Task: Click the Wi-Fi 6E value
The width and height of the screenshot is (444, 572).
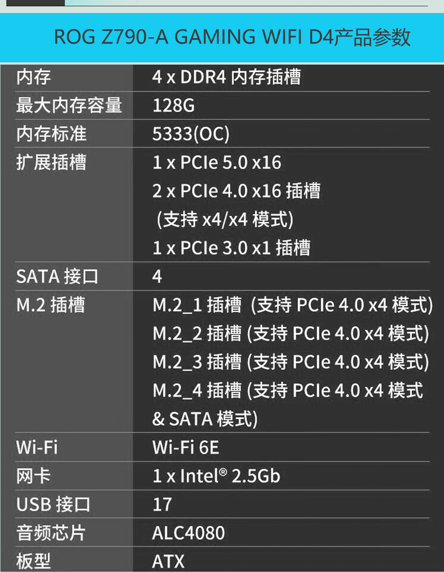Action: (186, 448)
